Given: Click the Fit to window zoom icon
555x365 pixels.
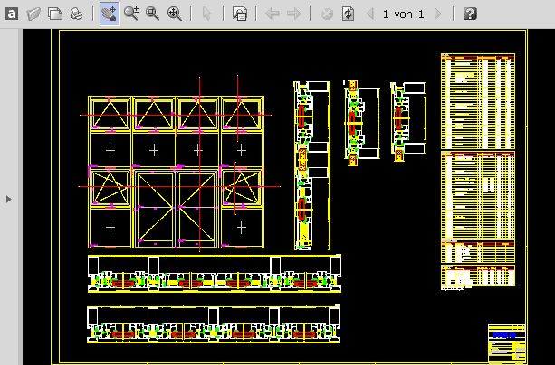Looking at the screenshot, I should tap(174, 14).
